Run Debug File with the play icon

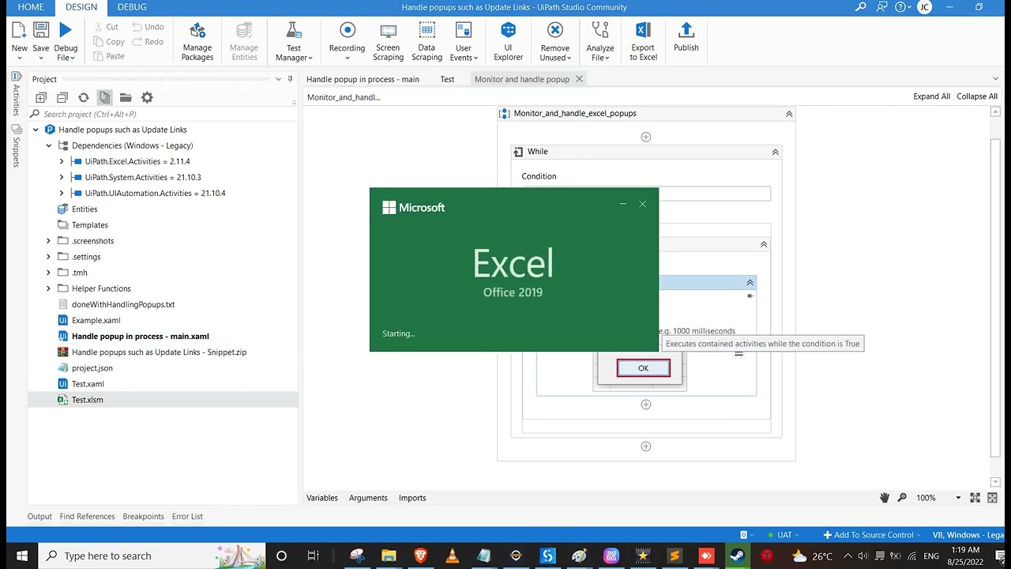point(66,30)
